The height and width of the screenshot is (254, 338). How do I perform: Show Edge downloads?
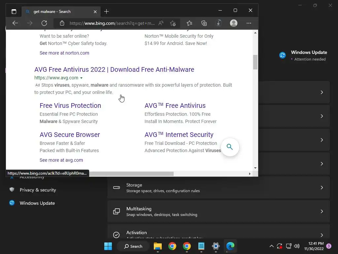coord(219,23)
